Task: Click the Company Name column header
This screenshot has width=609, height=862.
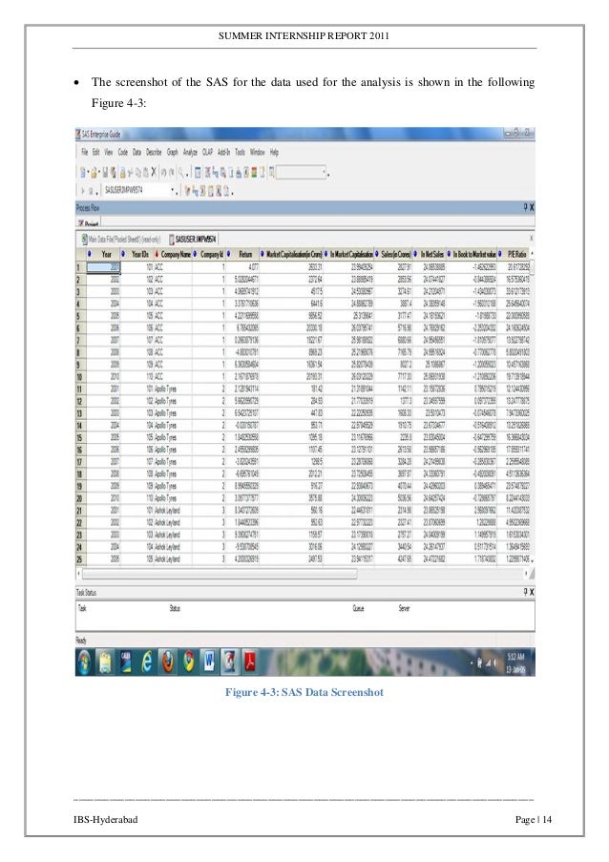Action: [173, 254]
